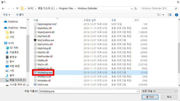This screenshot has height=101, width=180.
Task: Select MsMpRes.dll file
Action: pyautogui.click(x=44, y=81)
